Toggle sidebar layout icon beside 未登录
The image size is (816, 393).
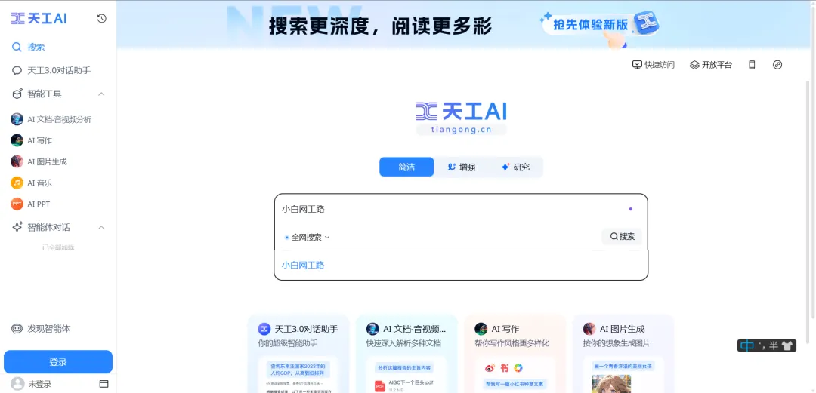[104, 384]
